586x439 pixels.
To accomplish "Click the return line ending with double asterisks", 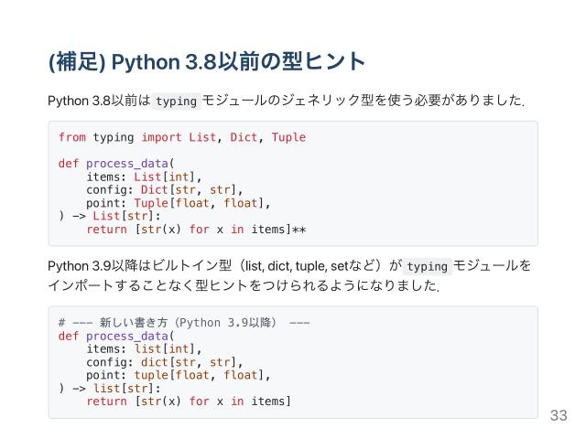I will click(x=195, y=230).
